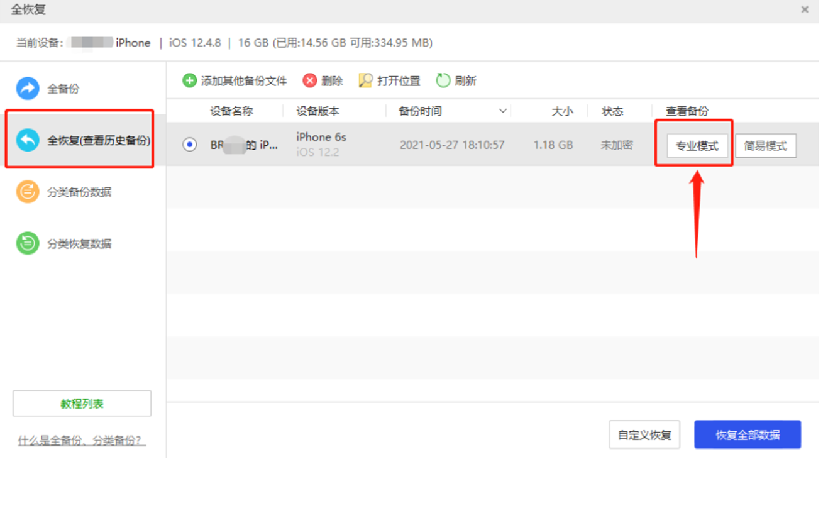Click the 设备版本 column header

pos(318,111)
